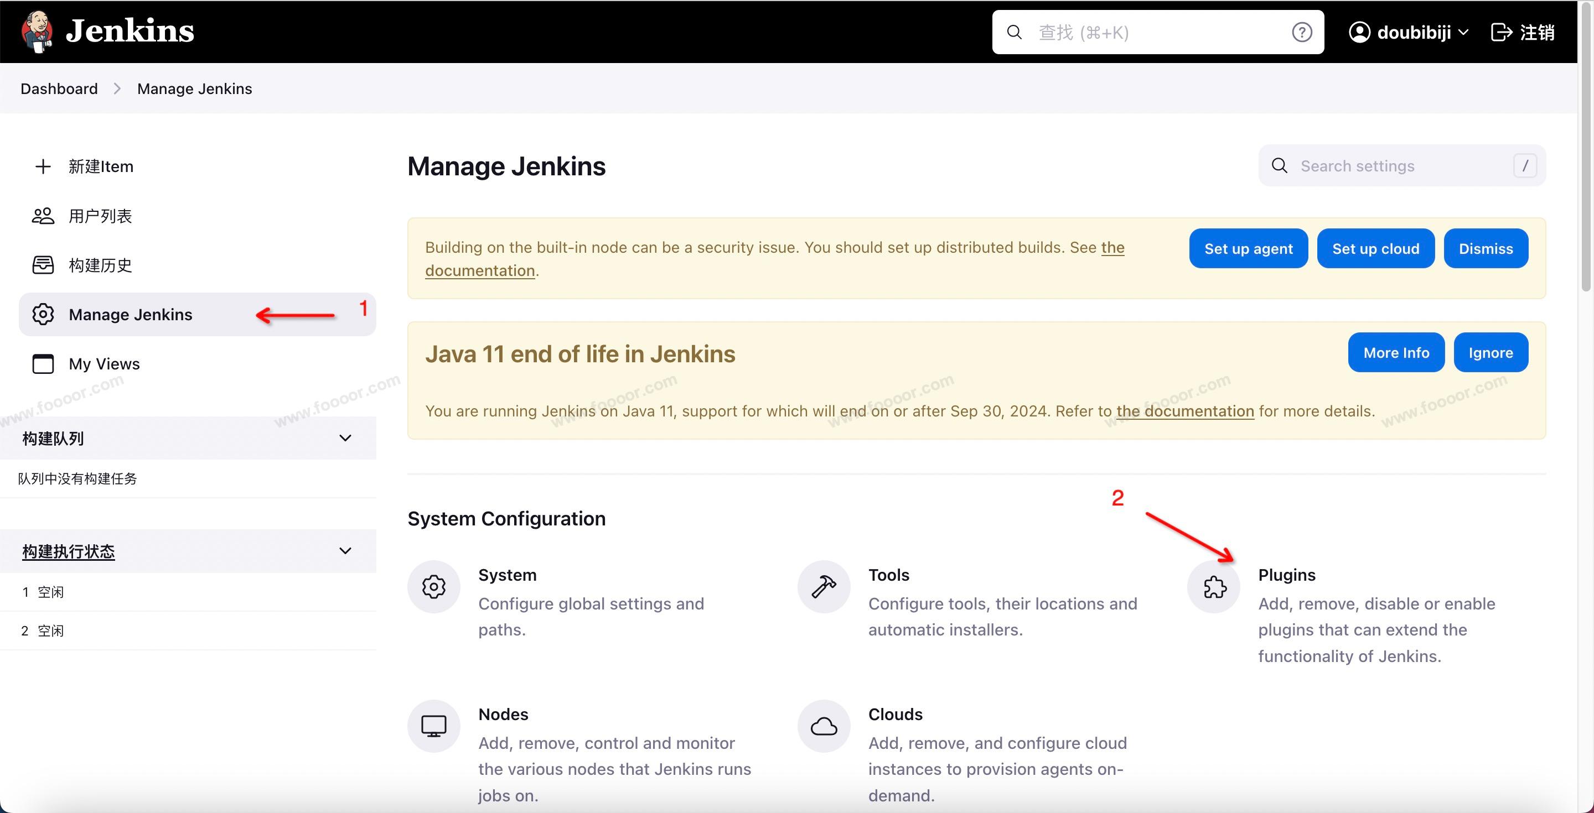This screenshot has height=813, width=1594.
Task: Go to Dashboard breadcrumb
Action: click(x=59, y=88)
